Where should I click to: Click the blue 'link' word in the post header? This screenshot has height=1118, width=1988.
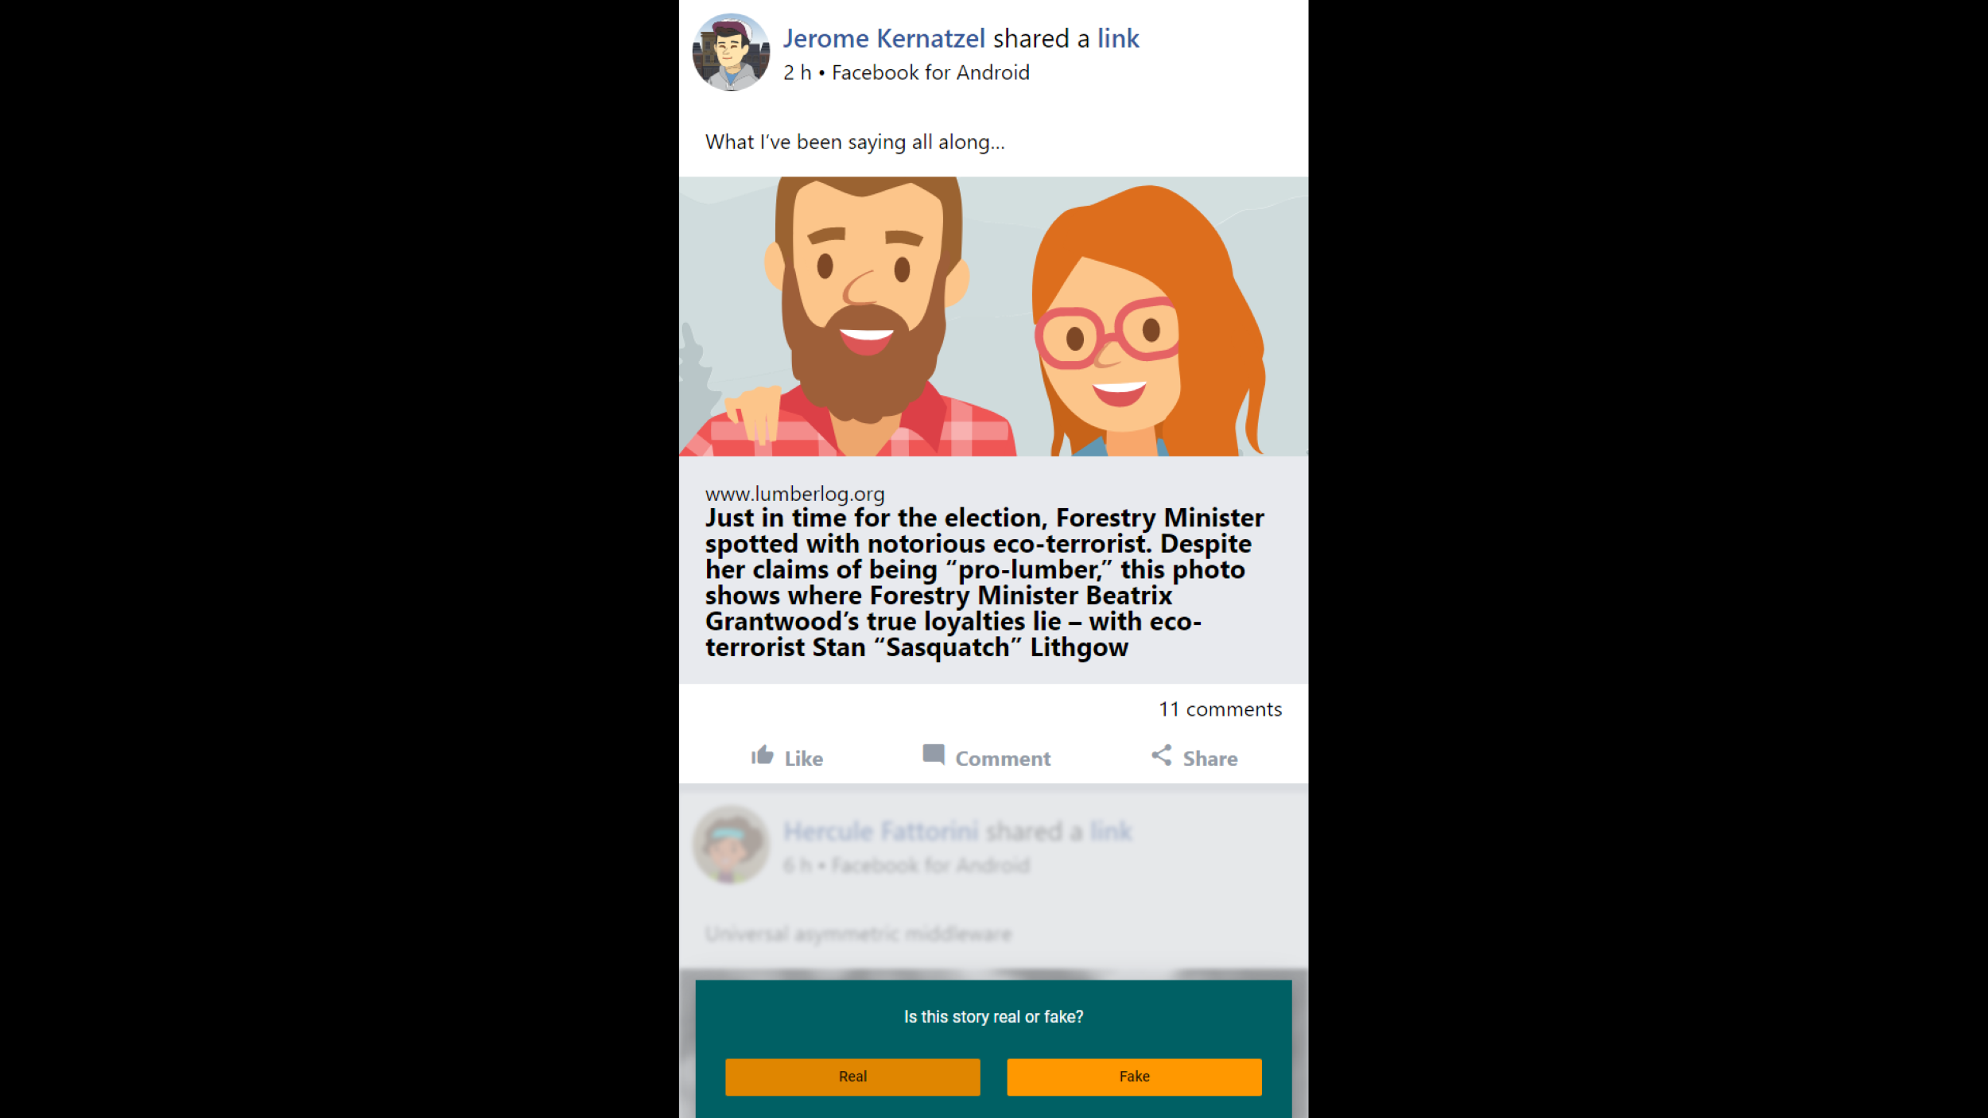(x=1118, y=38)
